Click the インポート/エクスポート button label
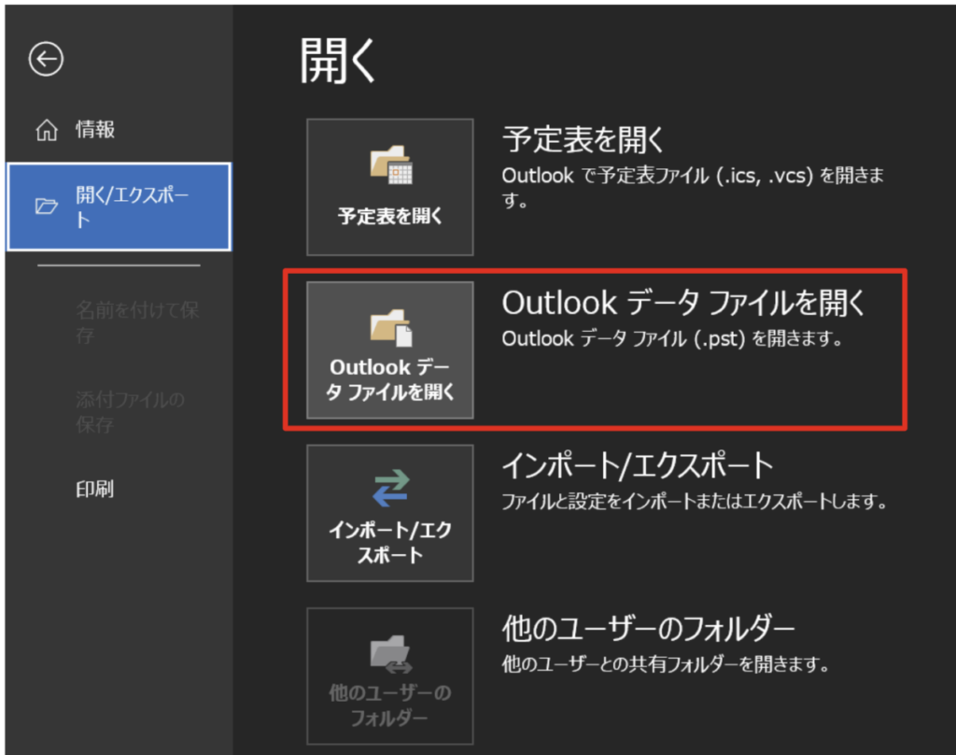This screenshot has width=956, height=755. pyautogui.click(x=390, y=542)
